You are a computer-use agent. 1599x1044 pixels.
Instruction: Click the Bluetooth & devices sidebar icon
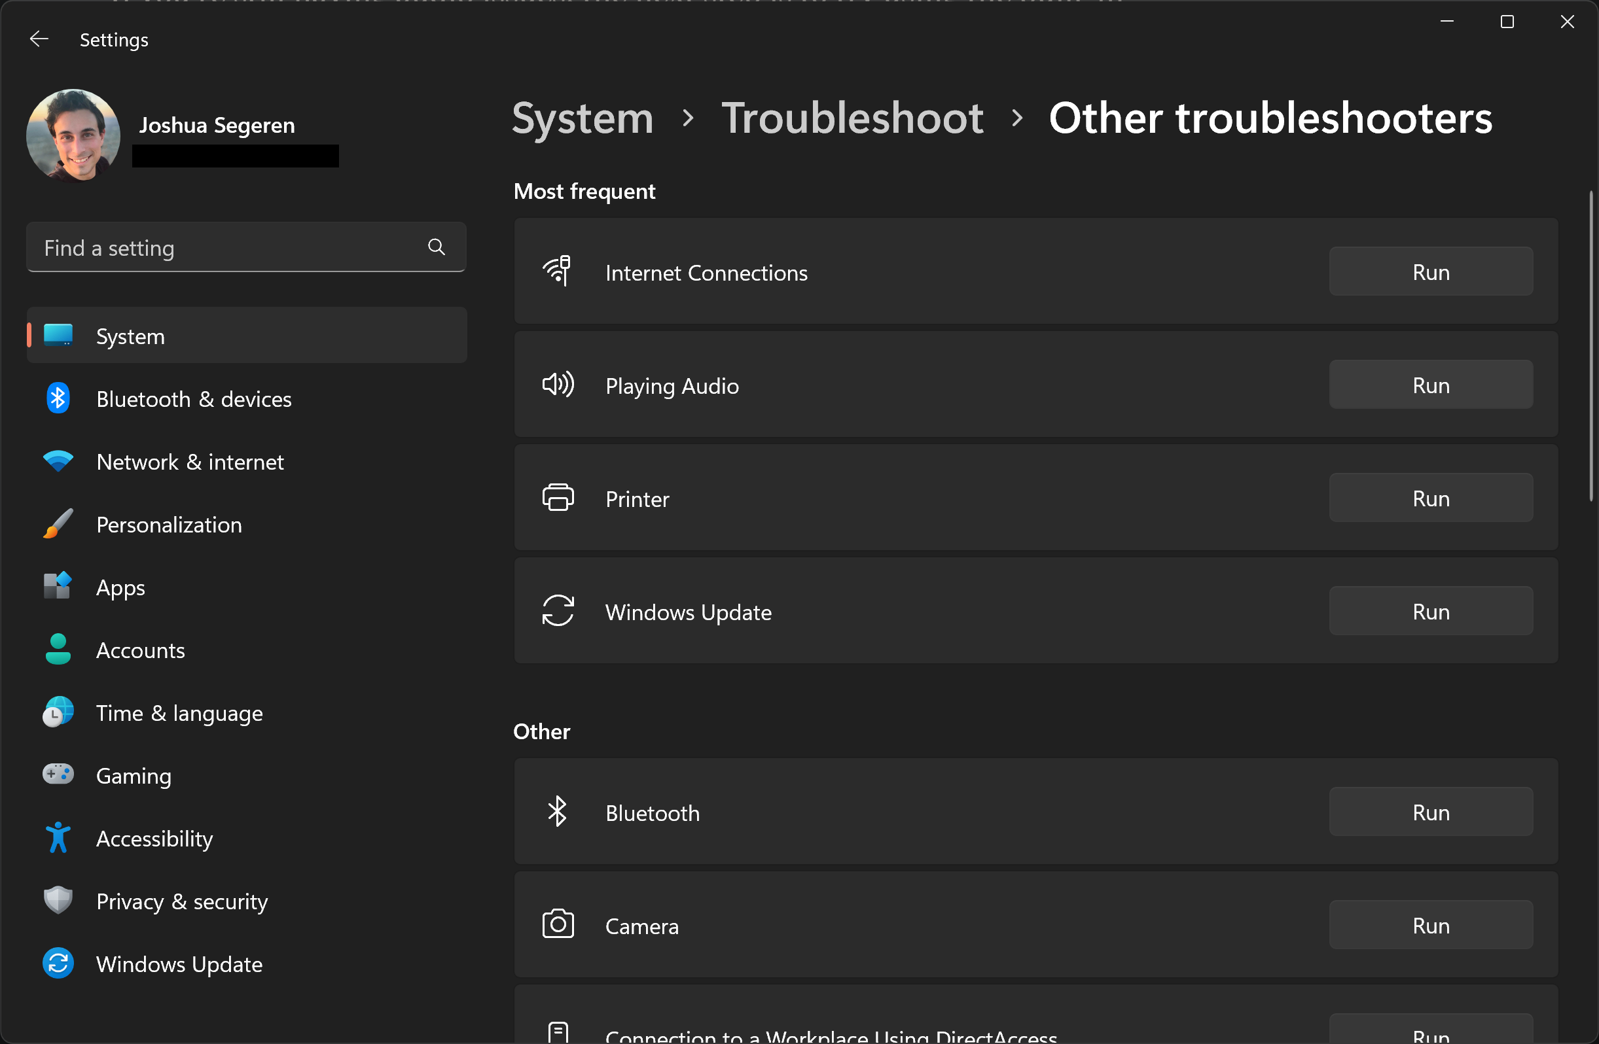pos(58,398)
